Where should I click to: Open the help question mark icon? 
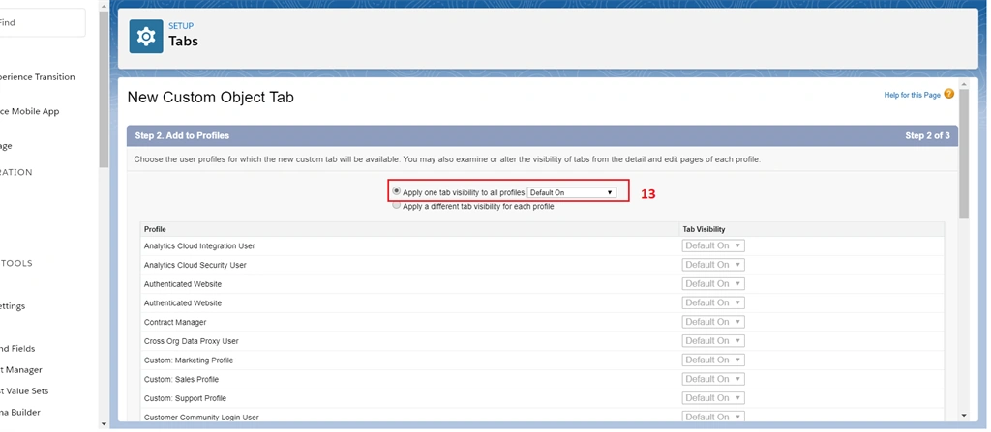click(948, 94)
